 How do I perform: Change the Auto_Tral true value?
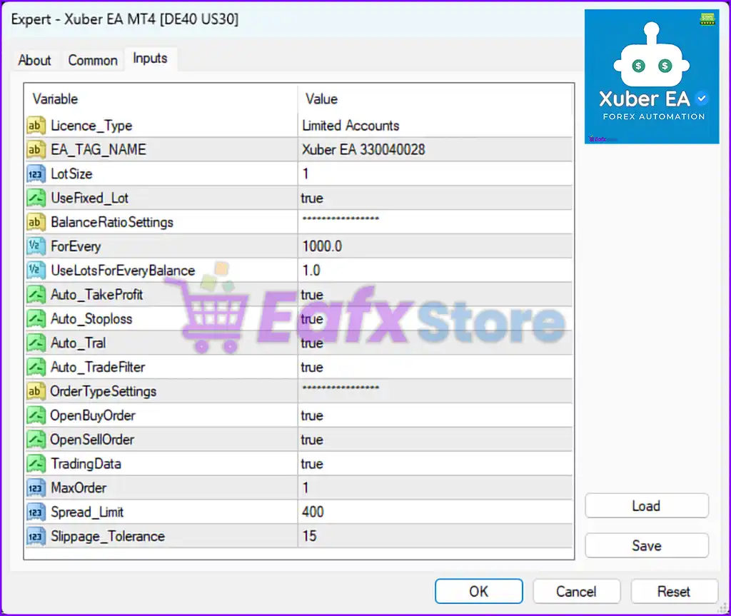tap(435, 343)
